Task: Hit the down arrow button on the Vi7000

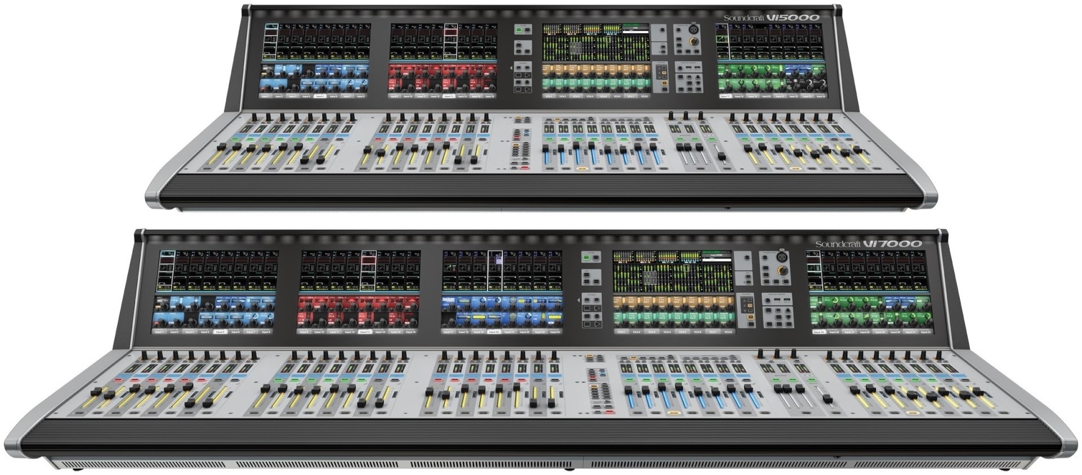Action: click(x=788, y=317)
